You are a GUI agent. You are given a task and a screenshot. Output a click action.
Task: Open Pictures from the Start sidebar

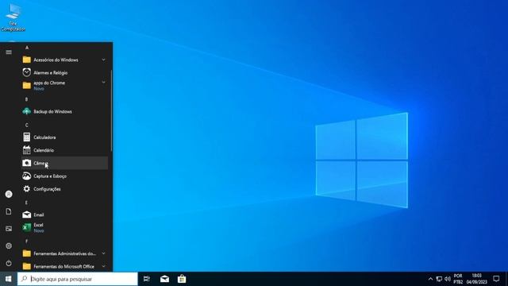point(9,229)
